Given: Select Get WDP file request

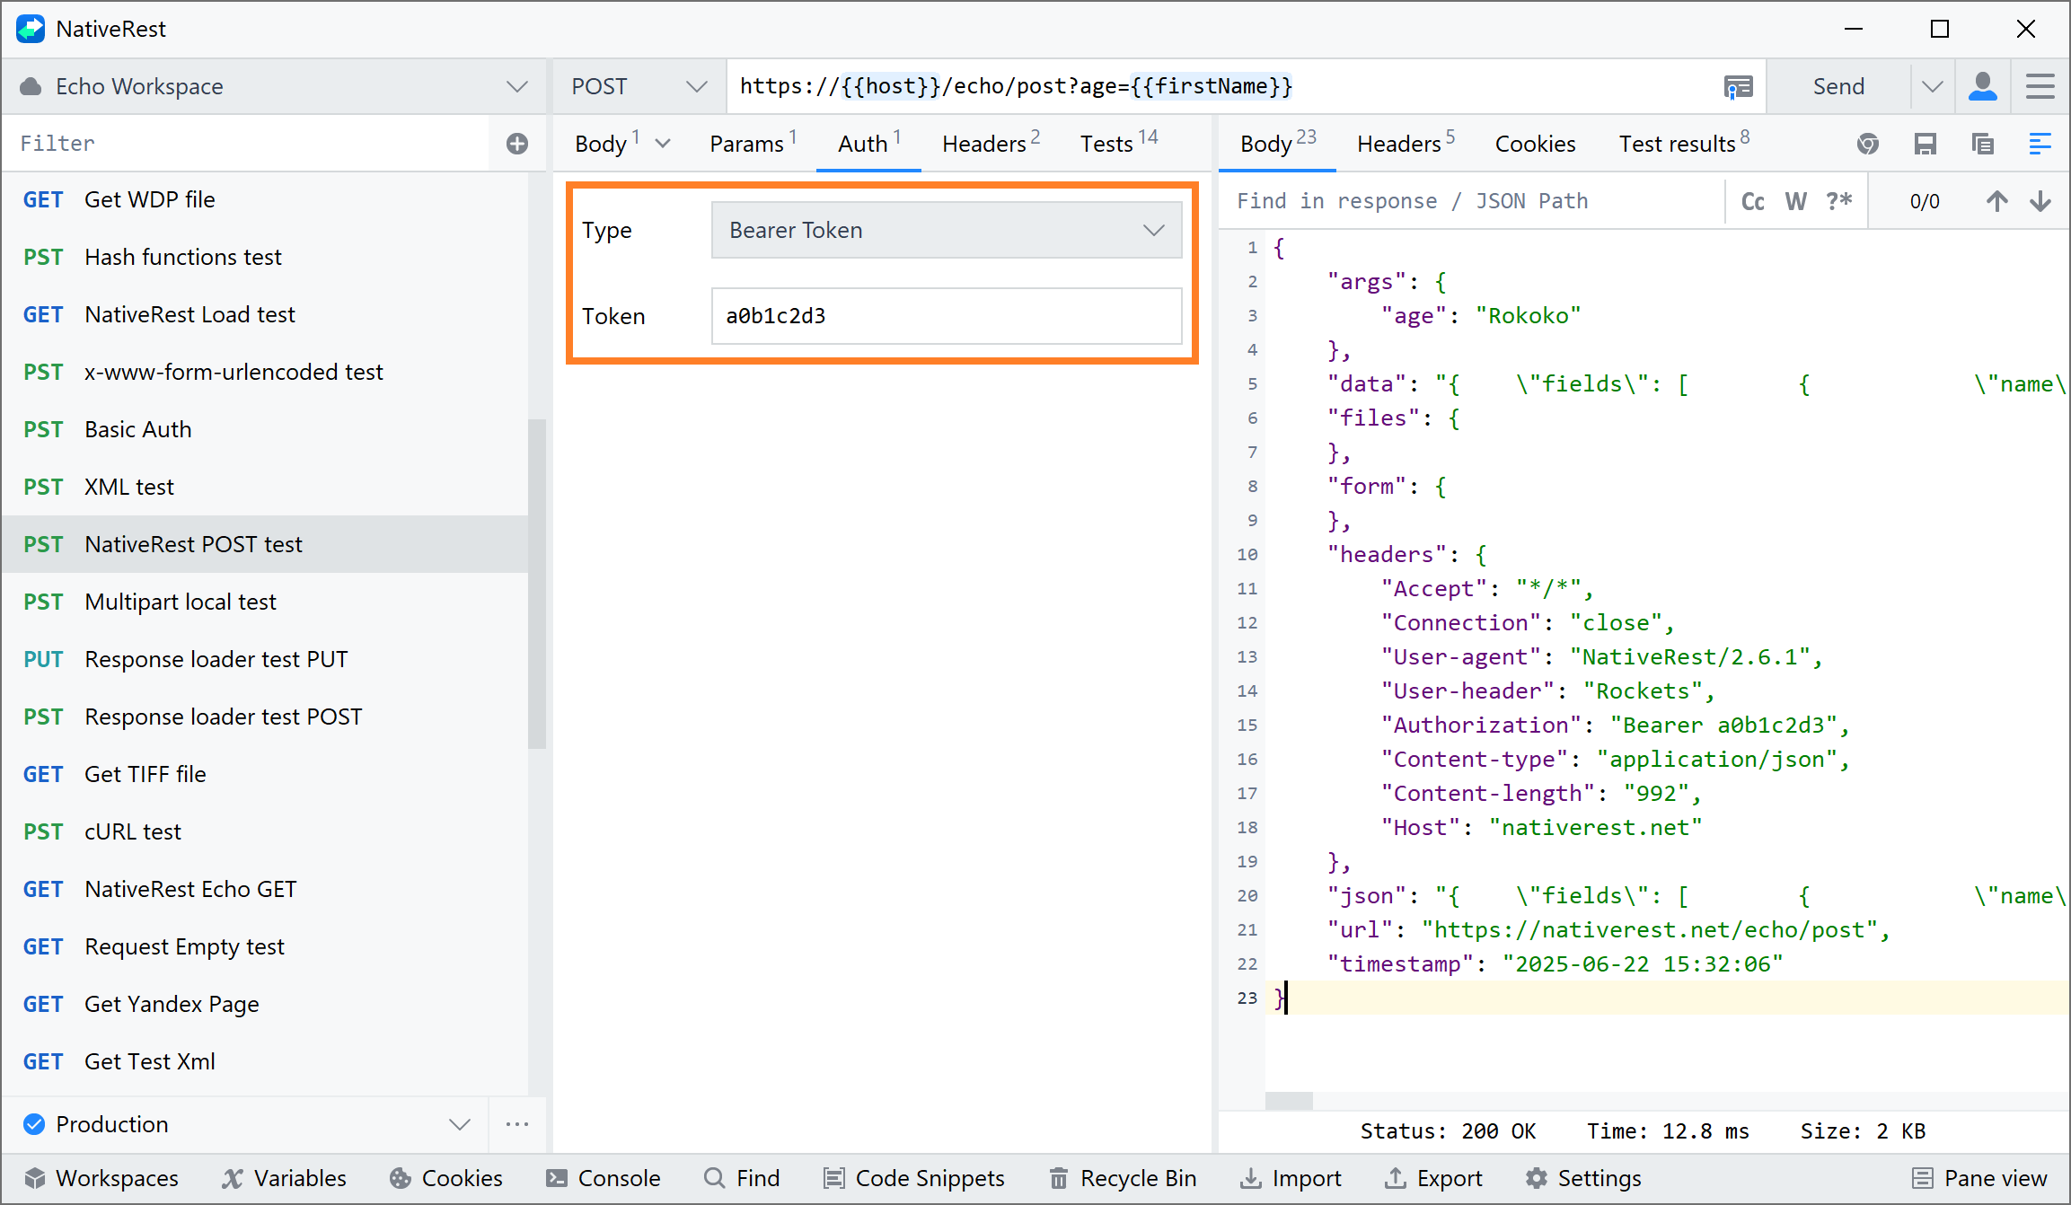Looking at the screenshot, I should (x=266, y=199).
